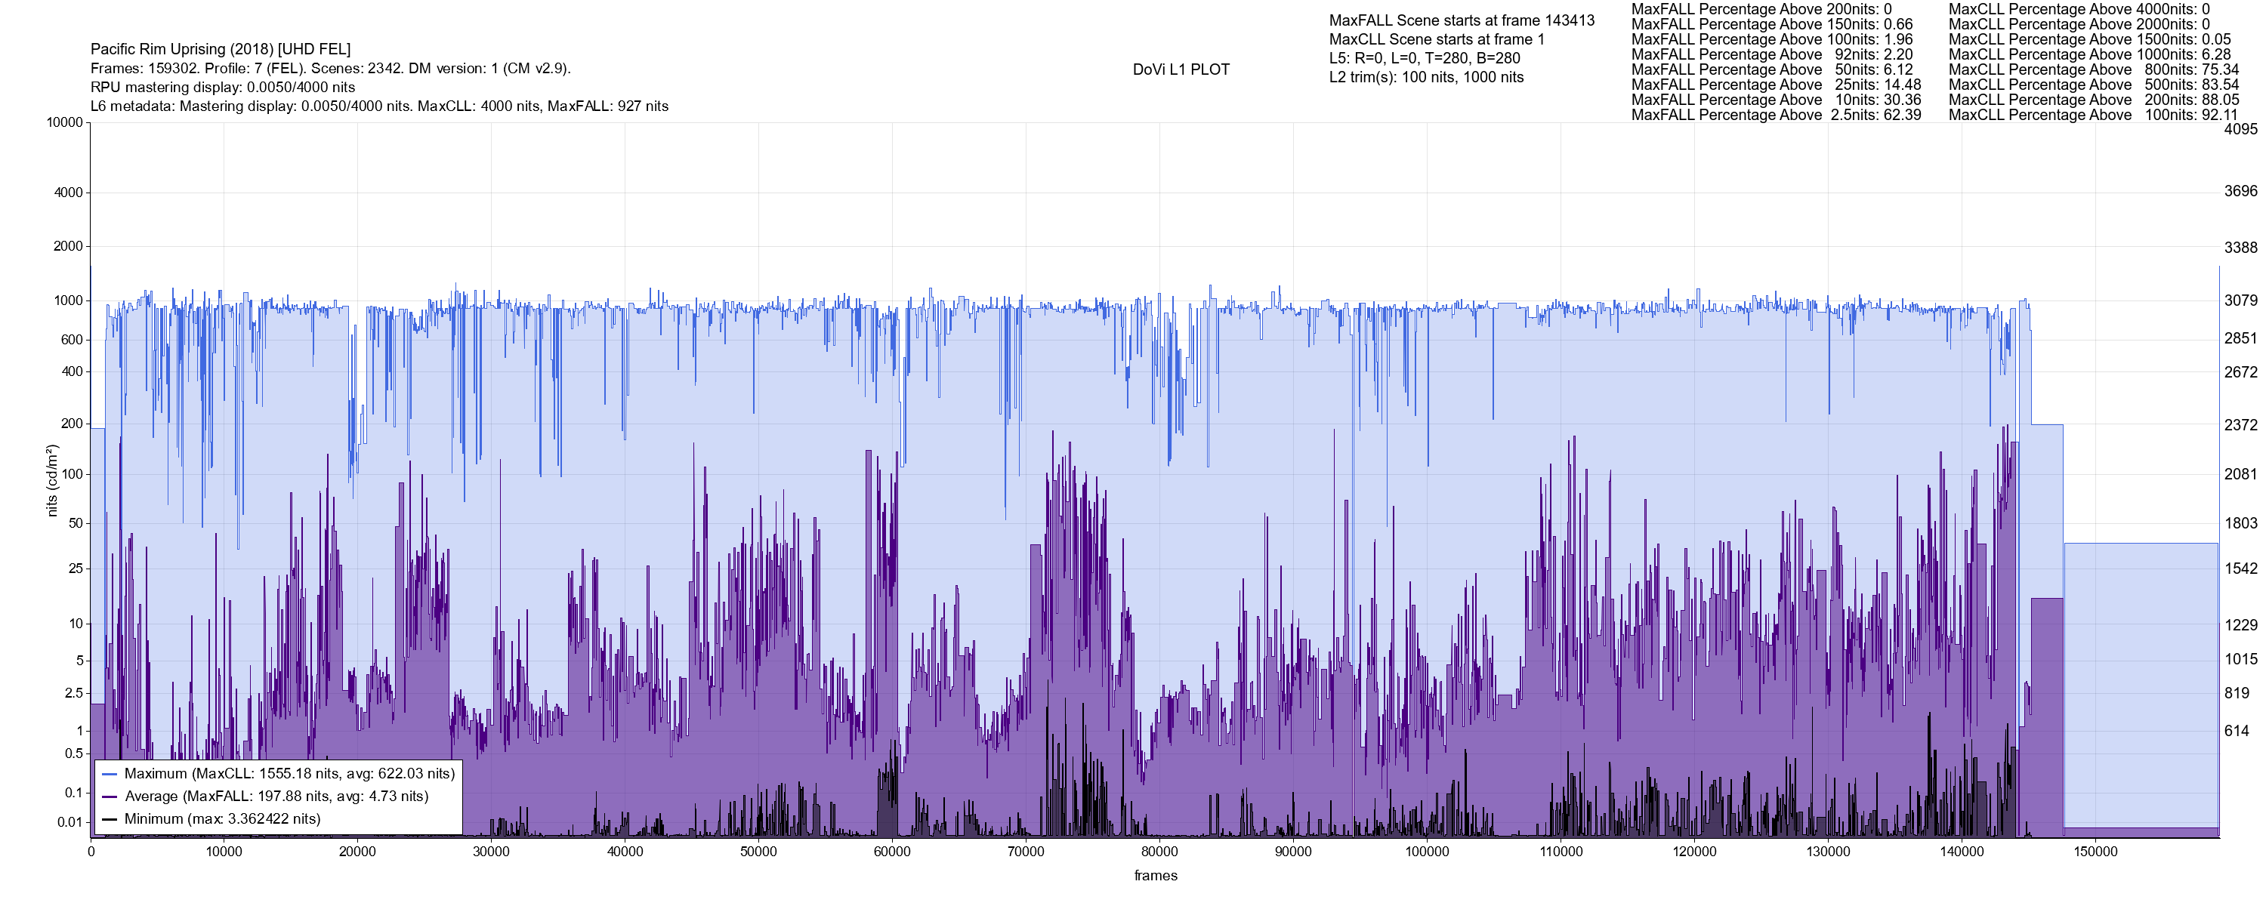Select the Minimum legend entry text
The width and height of the screenshot is (2266, 906).
221,819
